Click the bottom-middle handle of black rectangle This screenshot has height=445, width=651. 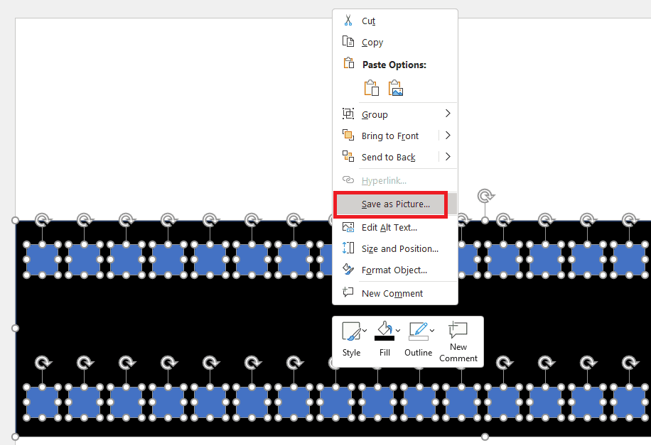tap(485, 436)
